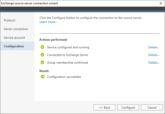
Task: View Details for Service configured and running
Action: click(x=154, y=47)
